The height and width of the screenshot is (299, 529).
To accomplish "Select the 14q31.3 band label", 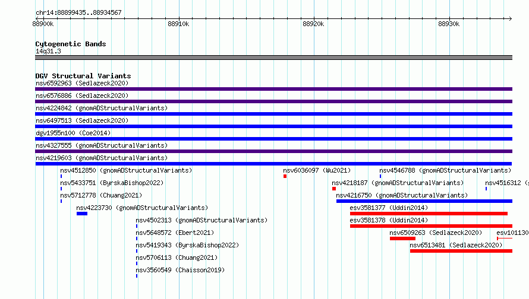I will (48, 51).
